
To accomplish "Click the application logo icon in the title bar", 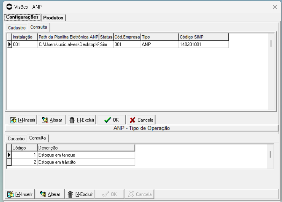I will 9,7.
